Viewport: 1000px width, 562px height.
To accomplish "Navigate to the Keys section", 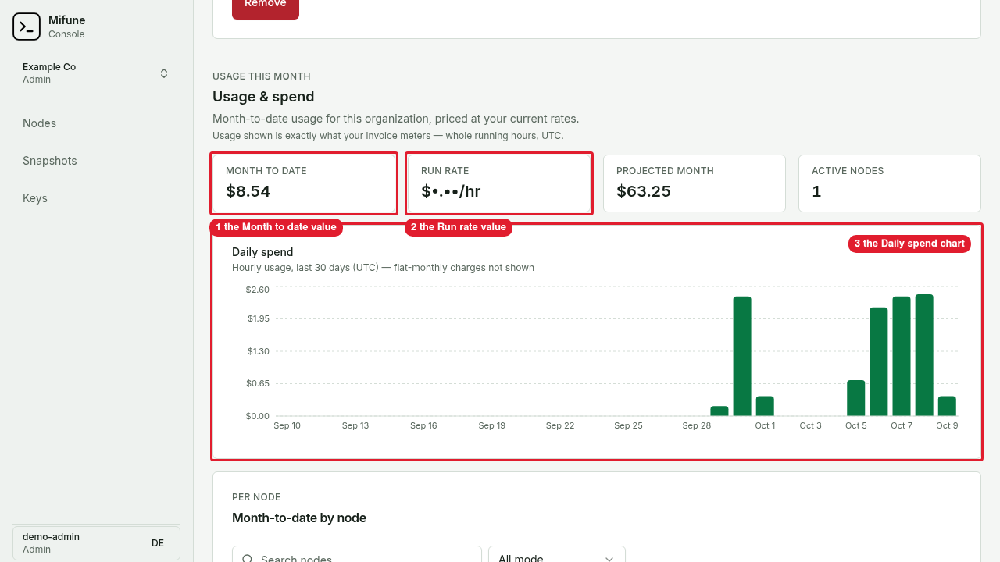I will click(x=35, y=198).
